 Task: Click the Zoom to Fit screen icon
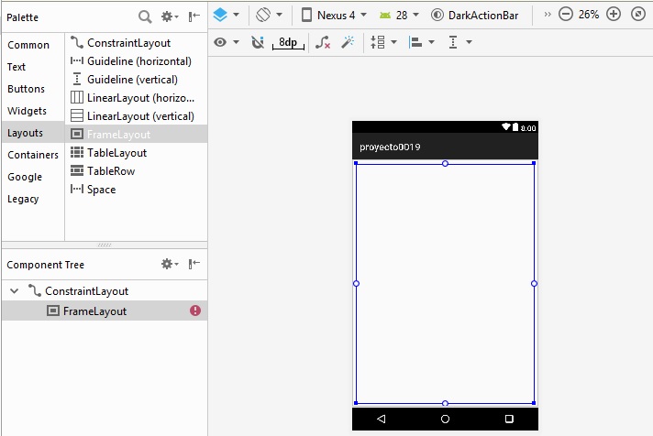tap(638, 15)
